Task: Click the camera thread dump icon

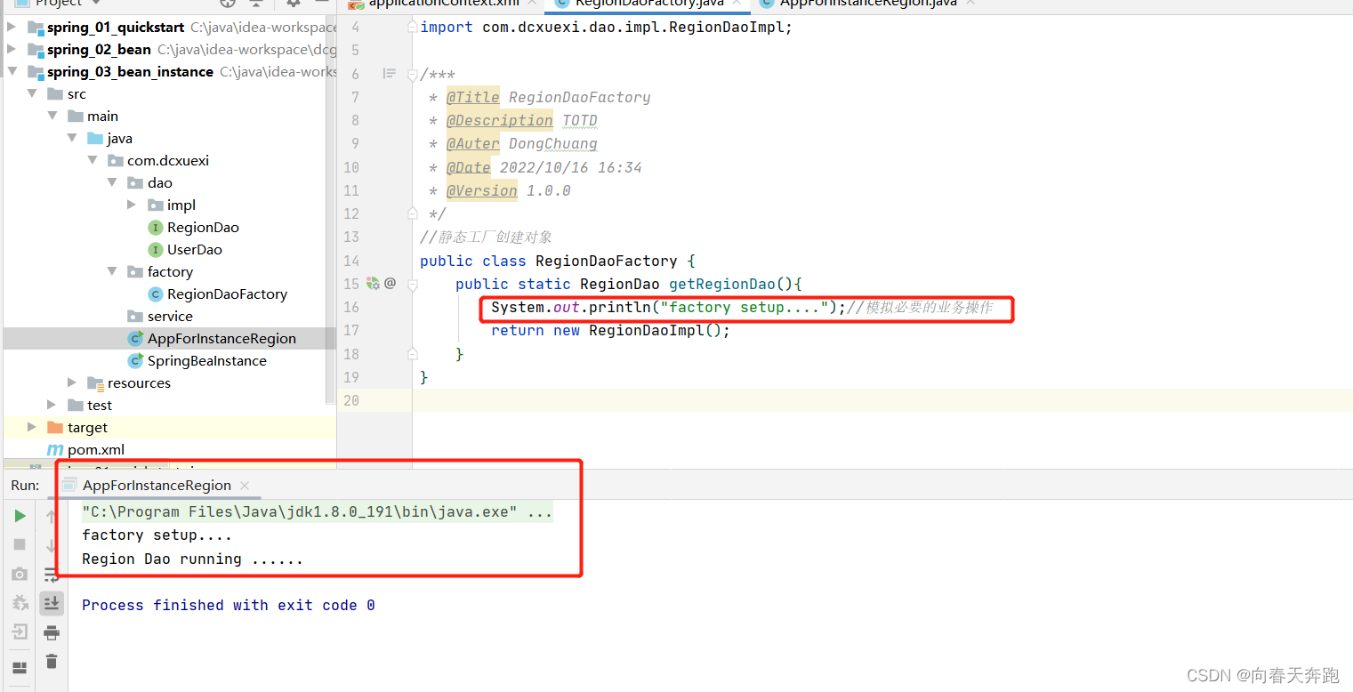Action: pyautogui.click(x=20, y=575)
